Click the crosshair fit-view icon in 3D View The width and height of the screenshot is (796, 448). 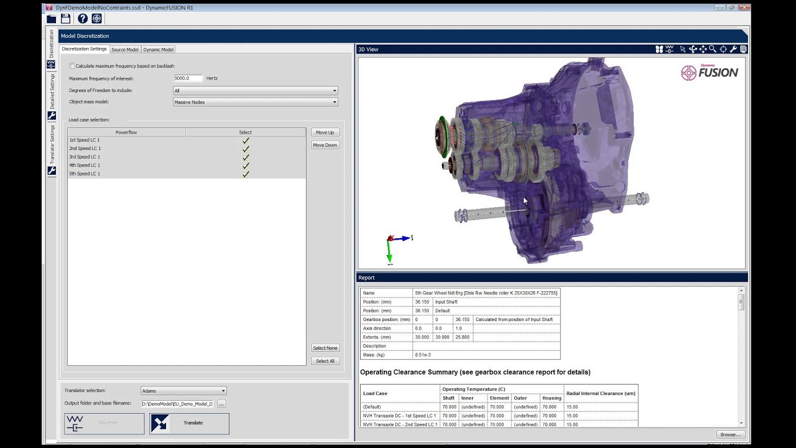(723, 49)
